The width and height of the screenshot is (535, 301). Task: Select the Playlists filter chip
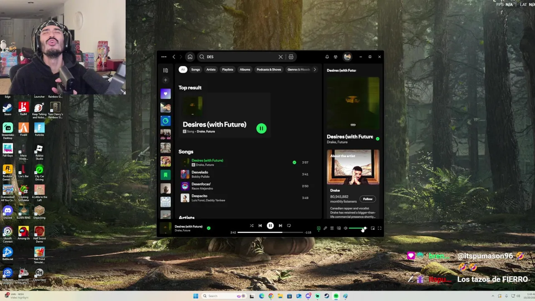[x=227, y=69]
